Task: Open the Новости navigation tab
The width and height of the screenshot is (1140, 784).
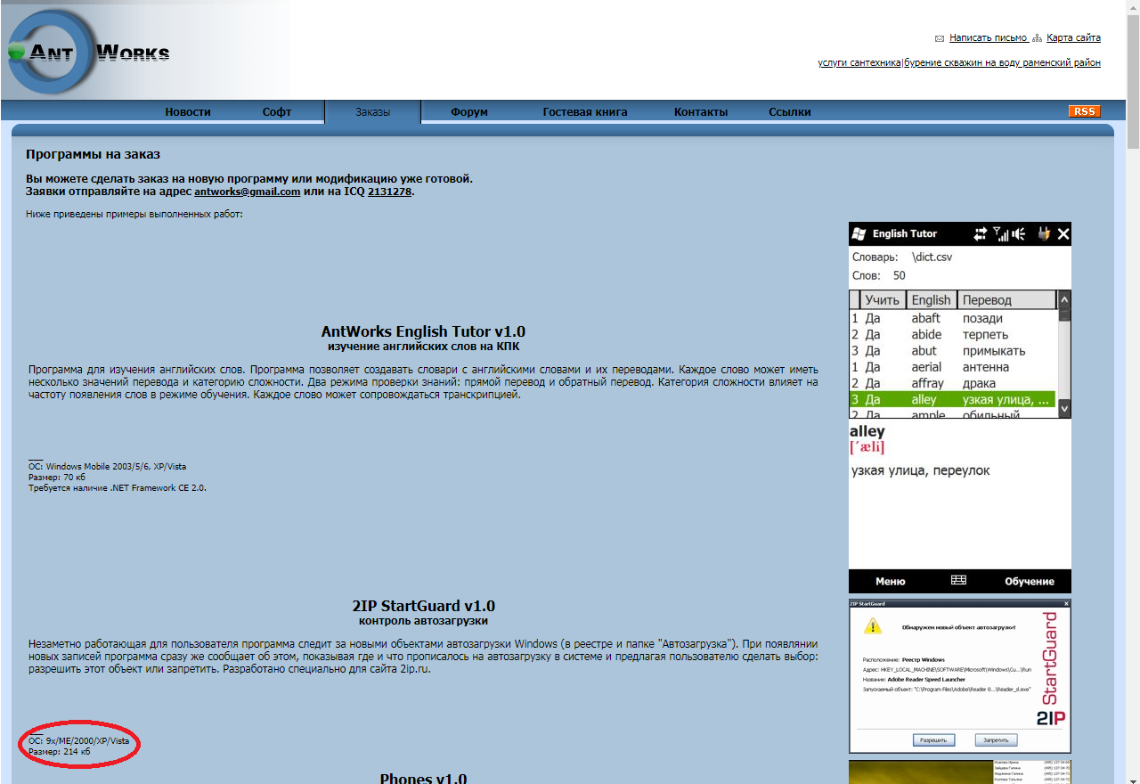Action: [x=188, y=112]
